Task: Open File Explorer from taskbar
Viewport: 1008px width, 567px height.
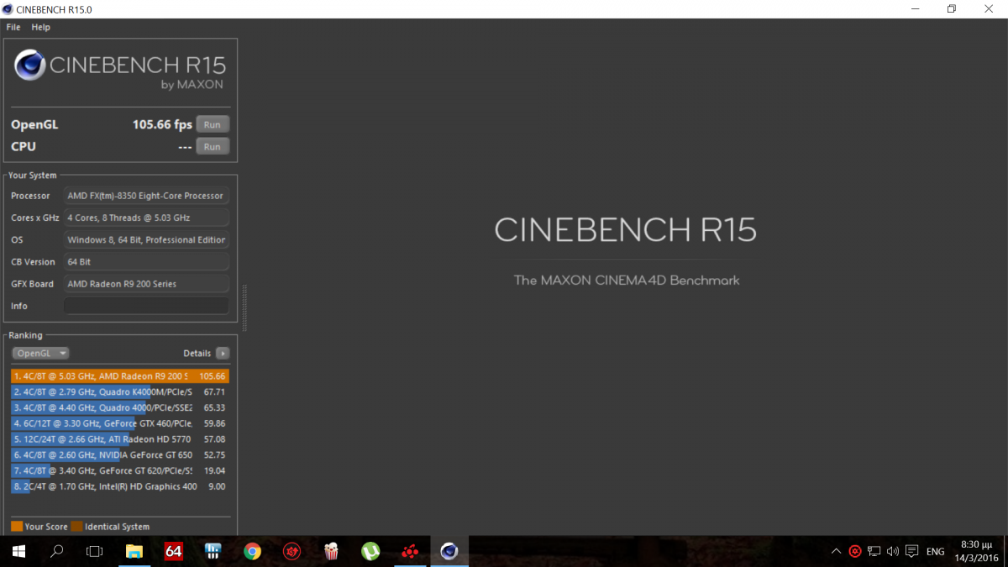Action: (x=134, y=552)
